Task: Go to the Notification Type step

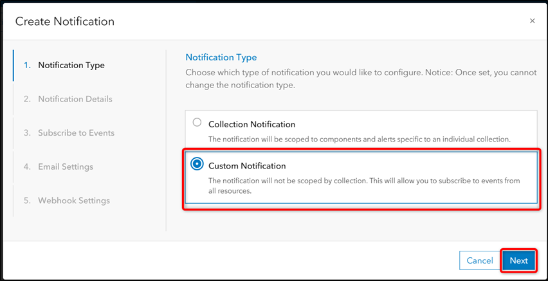Action: 71,65
